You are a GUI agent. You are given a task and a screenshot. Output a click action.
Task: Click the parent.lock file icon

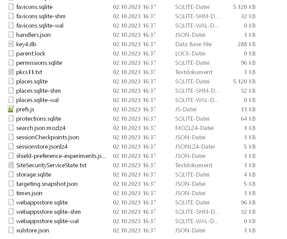(11, 53)
